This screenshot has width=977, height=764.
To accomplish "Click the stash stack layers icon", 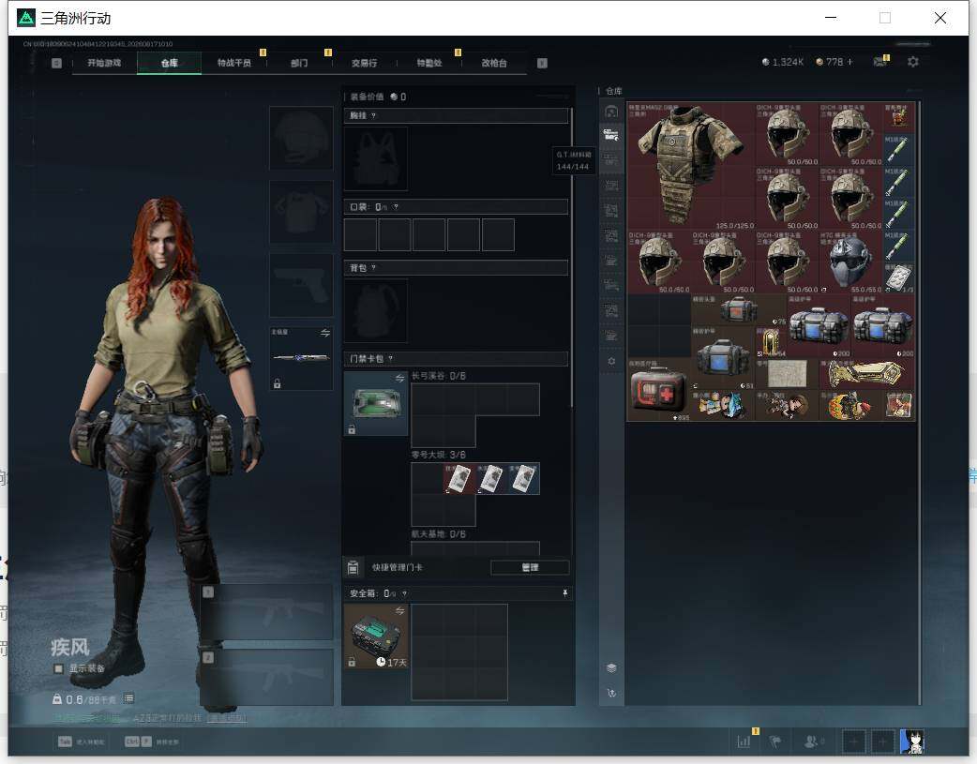I will (611, 667).
